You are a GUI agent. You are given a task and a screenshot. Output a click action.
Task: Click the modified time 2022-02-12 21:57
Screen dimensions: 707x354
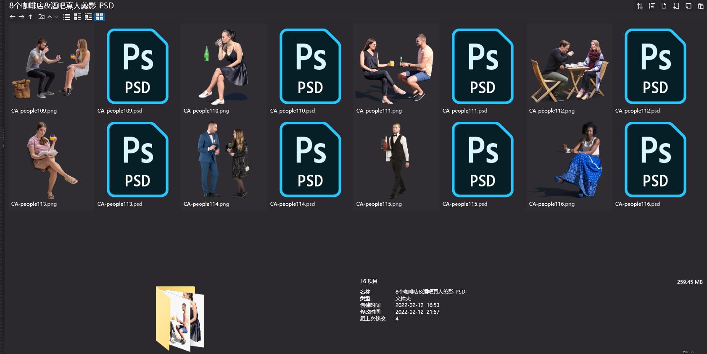pyautogui.click(x=417, y=312)
